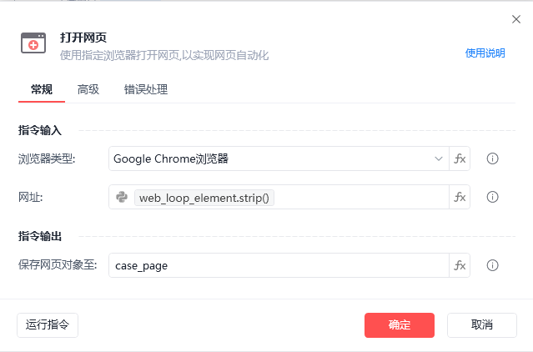
Task: Click the fx button beside case_page field
Action: [460, 265]
